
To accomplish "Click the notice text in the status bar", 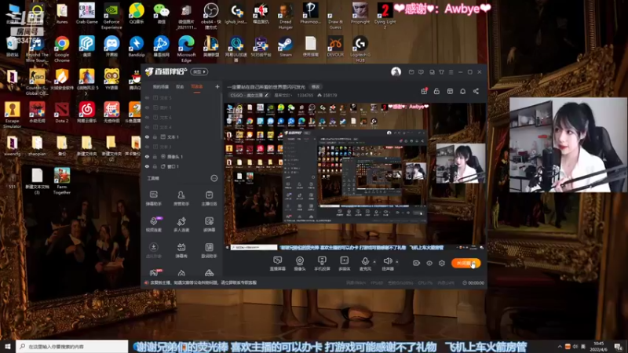I will (203, 282).
